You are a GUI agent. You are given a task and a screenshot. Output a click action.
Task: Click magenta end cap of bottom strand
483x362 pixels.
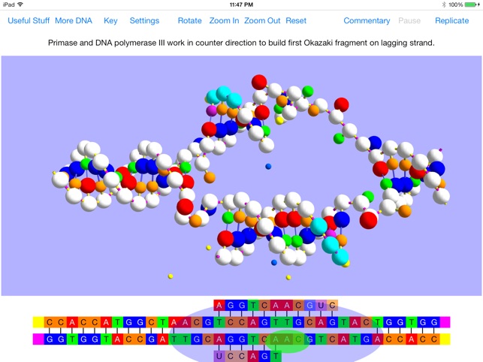tap(38, 339)
